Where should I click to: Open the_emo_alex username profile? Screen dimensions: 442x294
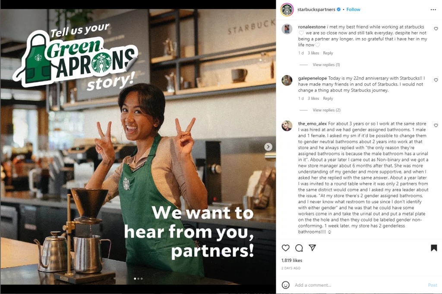(x=313, y=124)
